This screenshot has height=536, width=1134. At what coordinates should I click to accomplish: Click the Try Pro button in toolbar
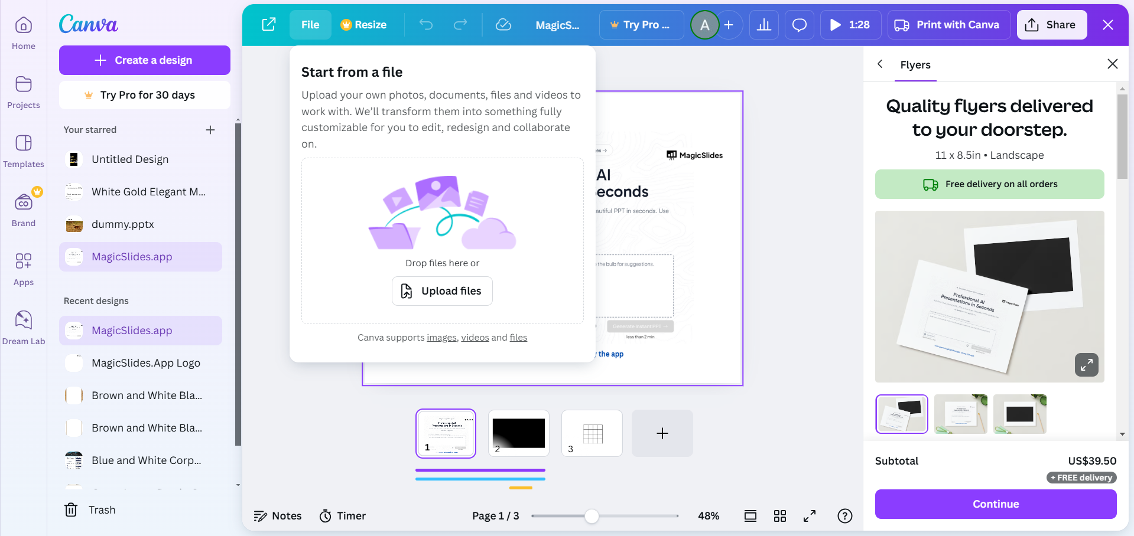click(641, 25)
